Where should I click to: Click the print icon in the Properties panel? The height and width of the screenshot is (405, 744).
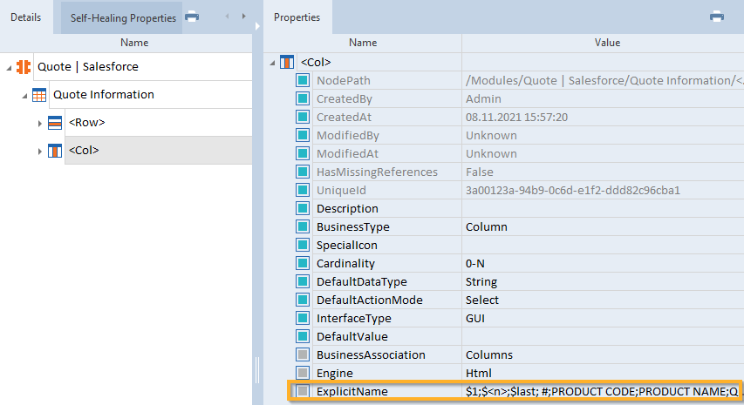click(716, 17)
